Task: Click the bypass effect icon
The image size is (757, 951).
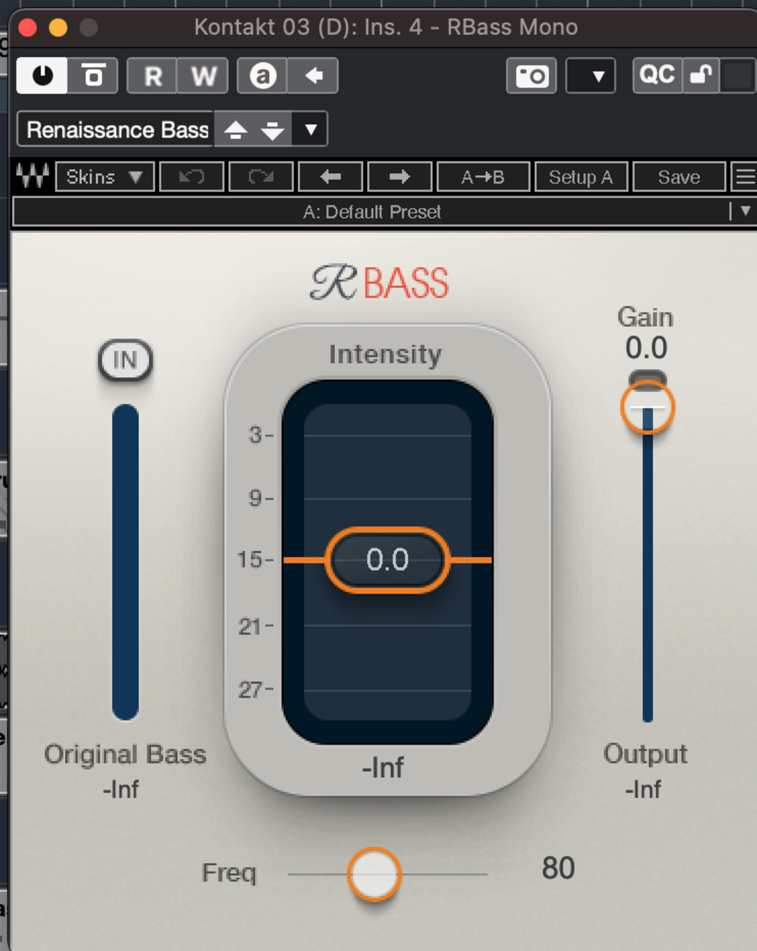Action: (93, 75)
